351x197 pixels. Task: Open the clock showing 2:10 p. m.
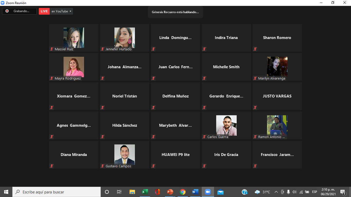coord(328,192)
